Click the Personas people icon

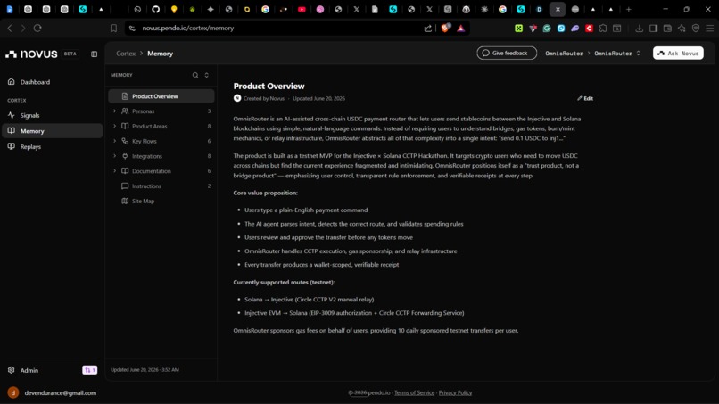tap(125, 111)
